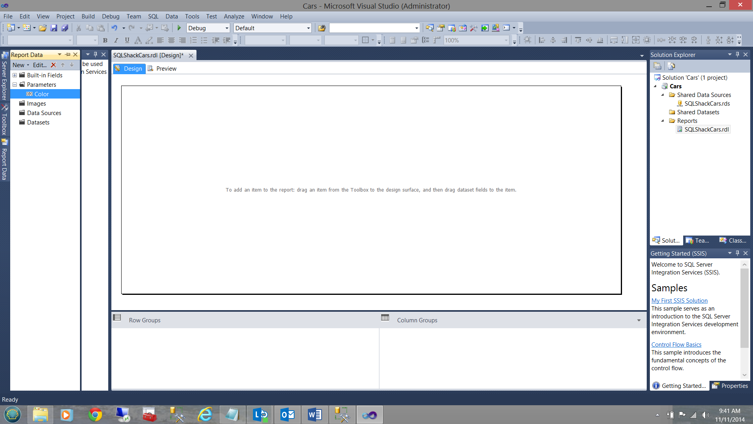Pin the Solution Explorer panel

click(x=737, y=55)
